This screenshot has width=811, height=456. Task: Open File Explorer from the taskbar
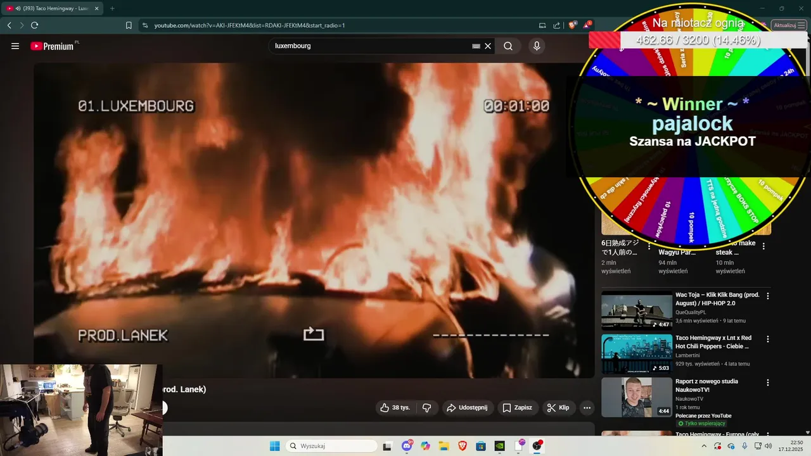(444, 446)
